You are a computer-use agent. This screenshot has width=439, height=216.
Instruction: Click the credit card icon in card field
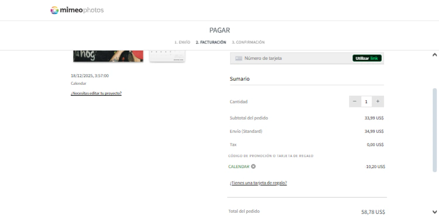coord(239,58)
